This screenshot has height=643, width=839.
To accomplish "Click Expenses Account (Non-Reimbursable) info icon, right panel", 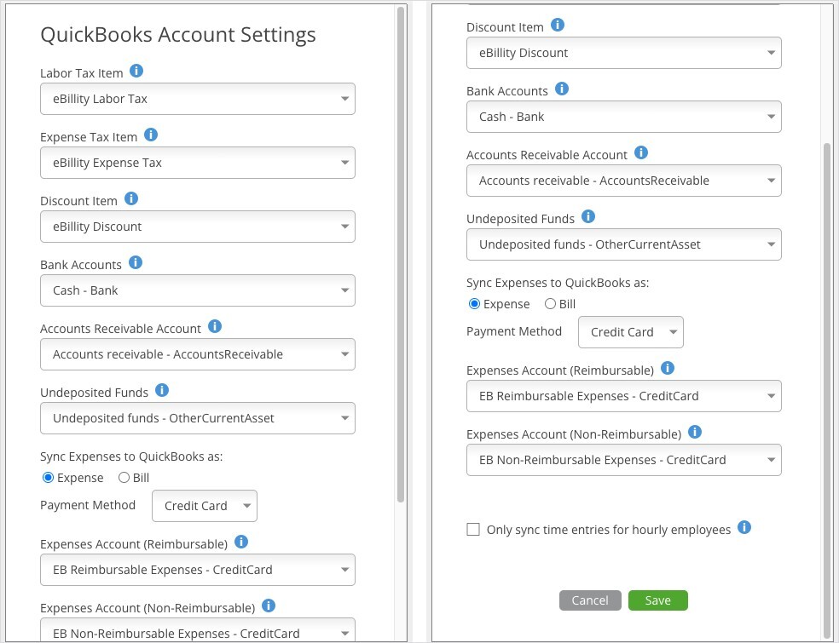I will coord(695,432).
